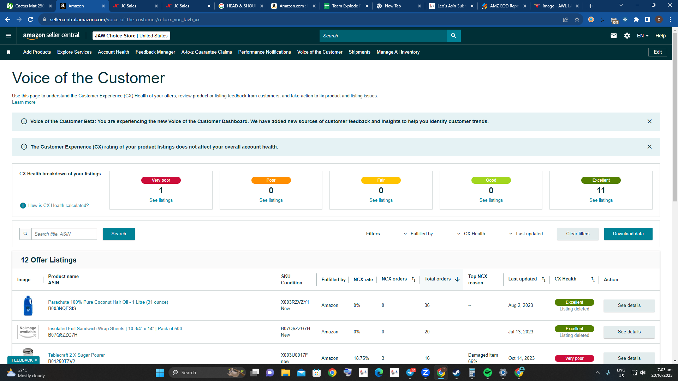The height and width of the screenshot is (381, 678).
Task: Click the magnifier search button in header
Action: (453, 36)
